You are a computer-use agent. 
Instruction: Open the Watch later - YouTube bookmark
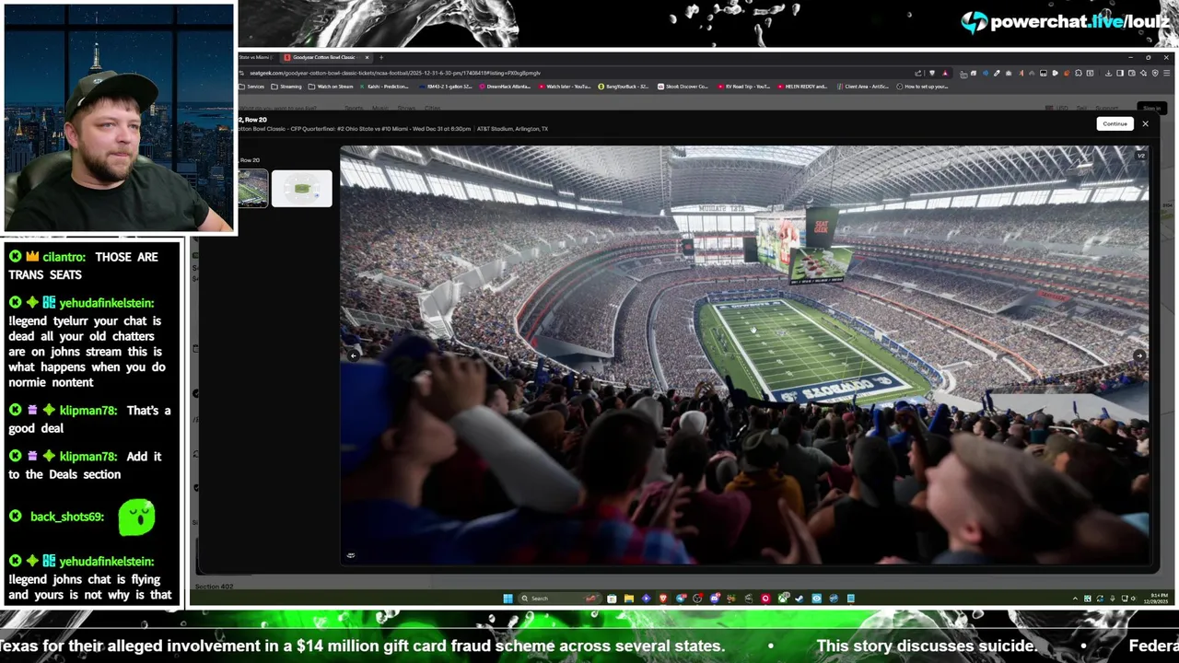(x=564, y=87)
